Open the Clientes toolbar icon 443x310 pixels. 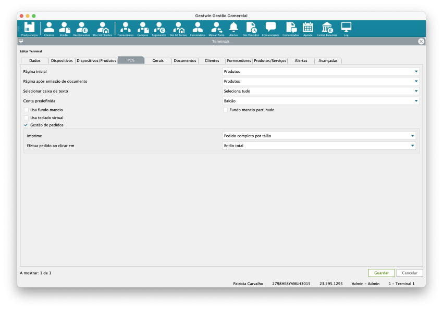pos(49,28)
